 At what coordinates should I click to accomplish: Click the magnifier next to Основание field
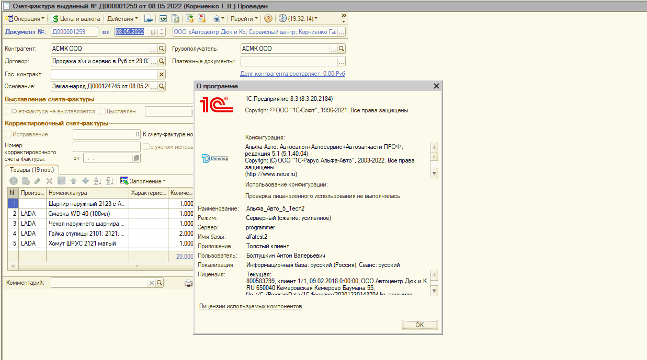[x=162, y=86]
